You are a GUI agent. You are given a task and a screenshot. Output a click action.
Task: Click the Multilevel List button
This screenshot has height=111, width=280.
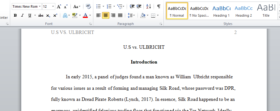click(x=120, y=6)
